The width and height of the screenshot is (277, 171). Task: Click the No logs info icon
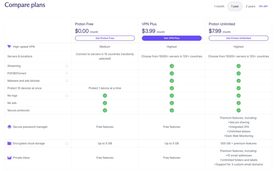[67, 95]
